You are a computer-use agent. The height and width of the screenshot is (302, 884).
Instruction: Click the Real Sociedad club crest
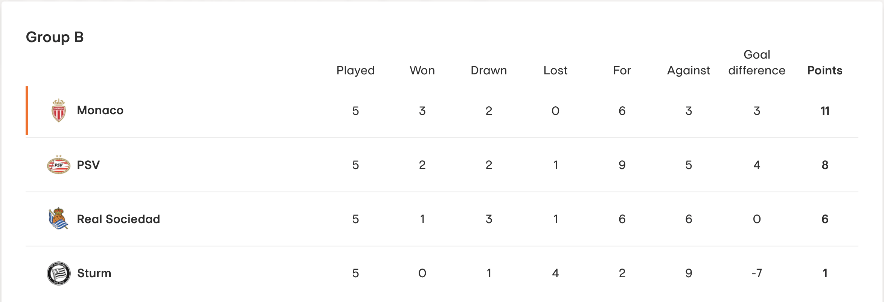pos(58,219)
